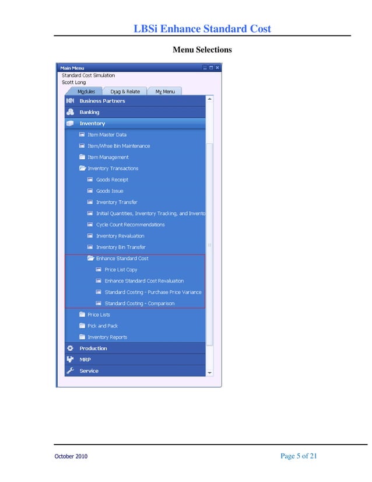Close the Main Menu window
Screen dimensions: 372x482
[x=217, y=68]
